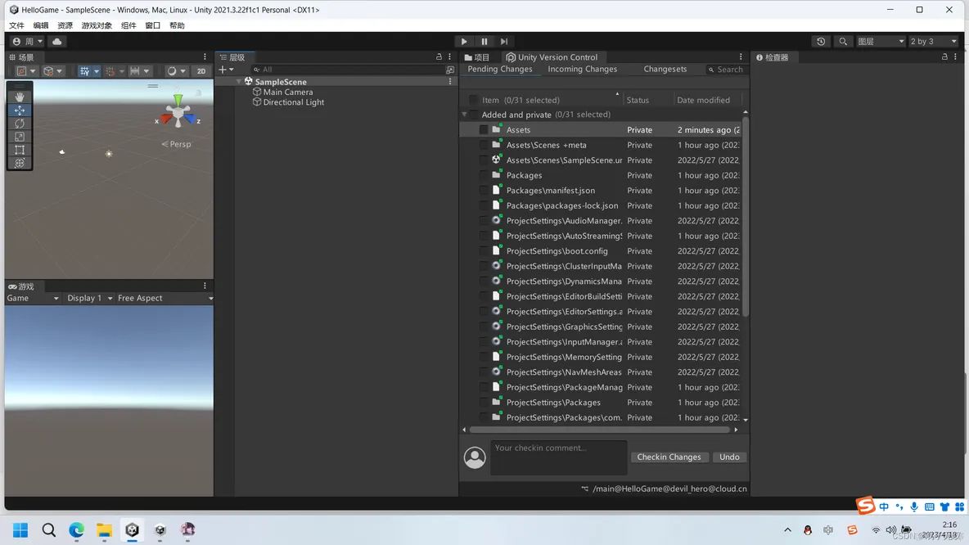969x545 pixels.
Task: Open Unity Hub from the taskbar
Action: pos(160,530)
